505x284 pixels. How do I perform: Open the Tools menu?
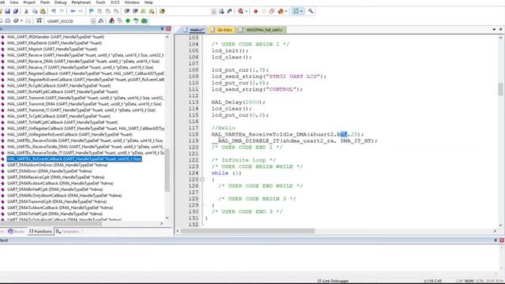point(100,2)
